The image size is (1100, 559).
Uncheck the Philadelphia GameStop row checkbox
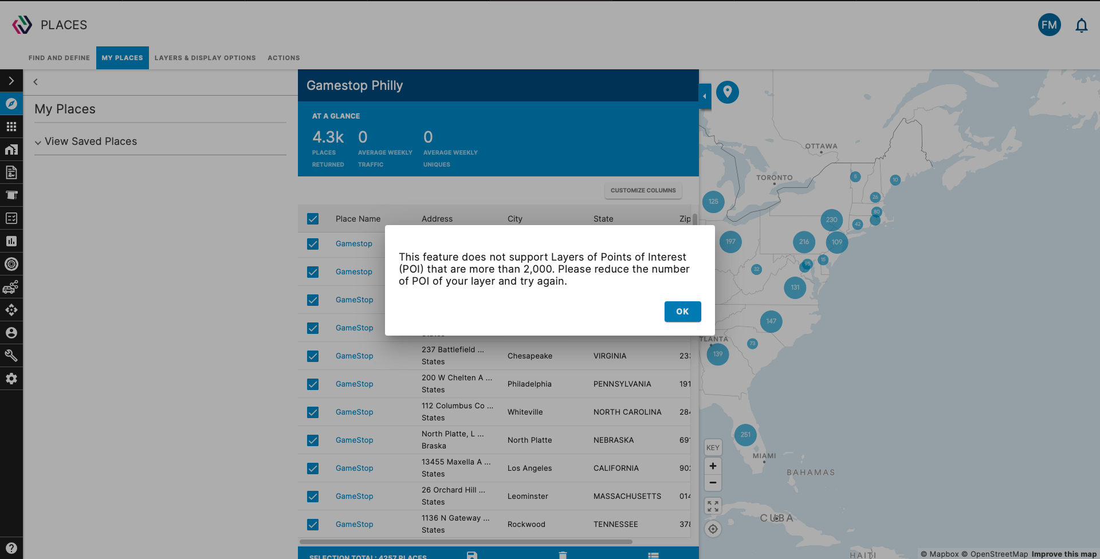pos(313,384)
